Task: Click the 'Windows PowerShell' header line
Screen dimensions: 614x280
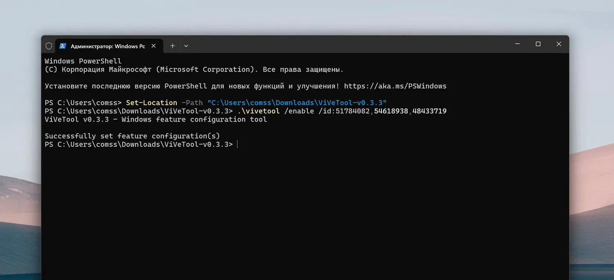Action: pos(83,61)
